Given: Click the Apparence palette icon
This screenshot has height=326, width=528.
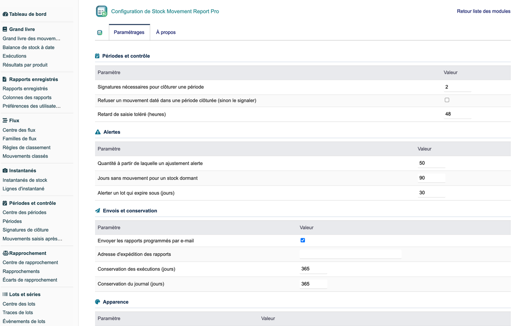Looking at the screenshot, I should click(98, 302).
